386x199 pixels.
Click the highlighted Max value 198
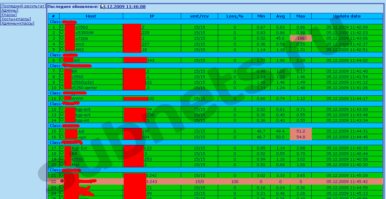301,38
